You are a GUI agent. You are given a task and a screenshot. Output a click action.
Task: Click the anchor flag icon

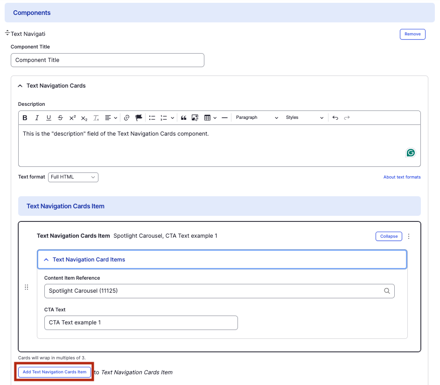139,118
